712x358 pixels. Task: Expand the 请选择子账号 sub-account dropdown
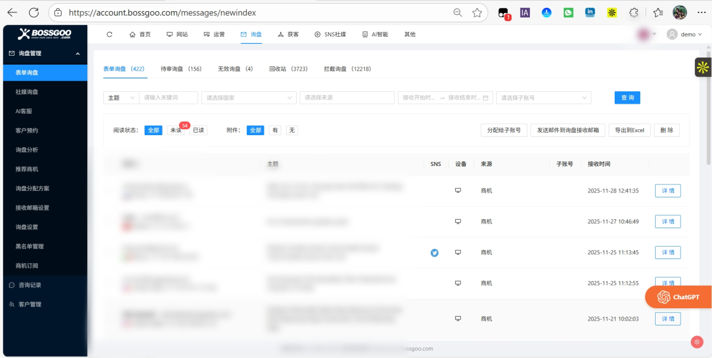(x=543, y=98)
